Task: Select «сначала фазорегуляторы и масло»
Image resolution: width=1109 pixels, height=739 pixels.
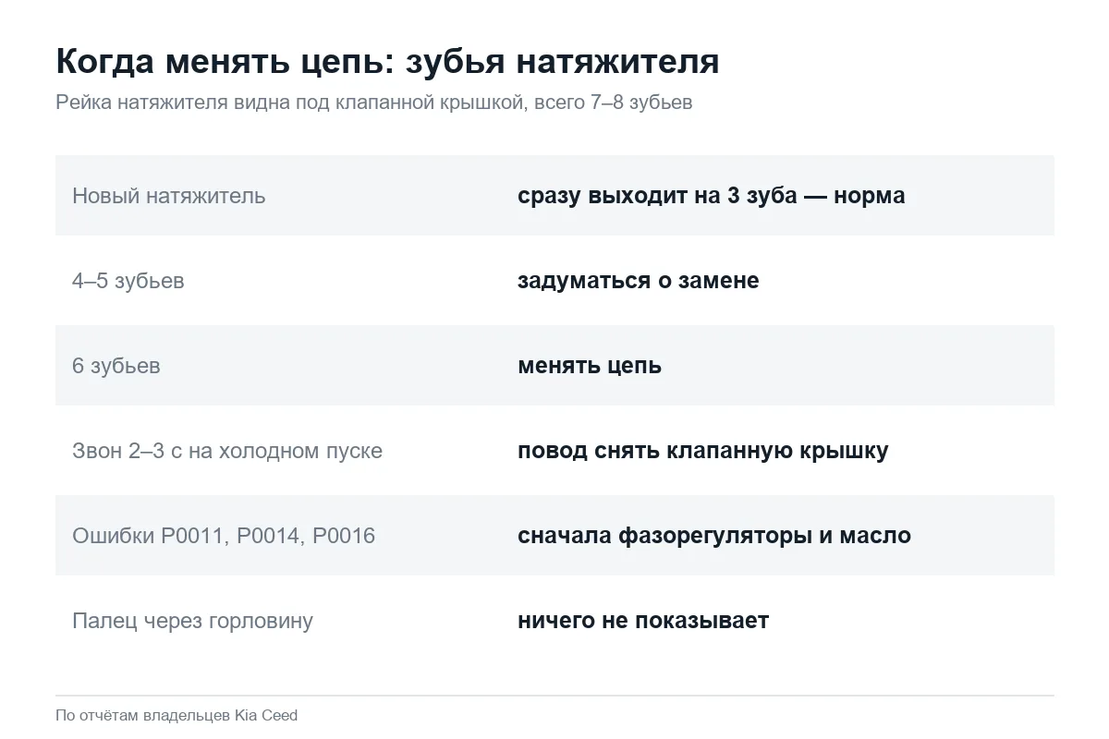Action: pos(713,536)
